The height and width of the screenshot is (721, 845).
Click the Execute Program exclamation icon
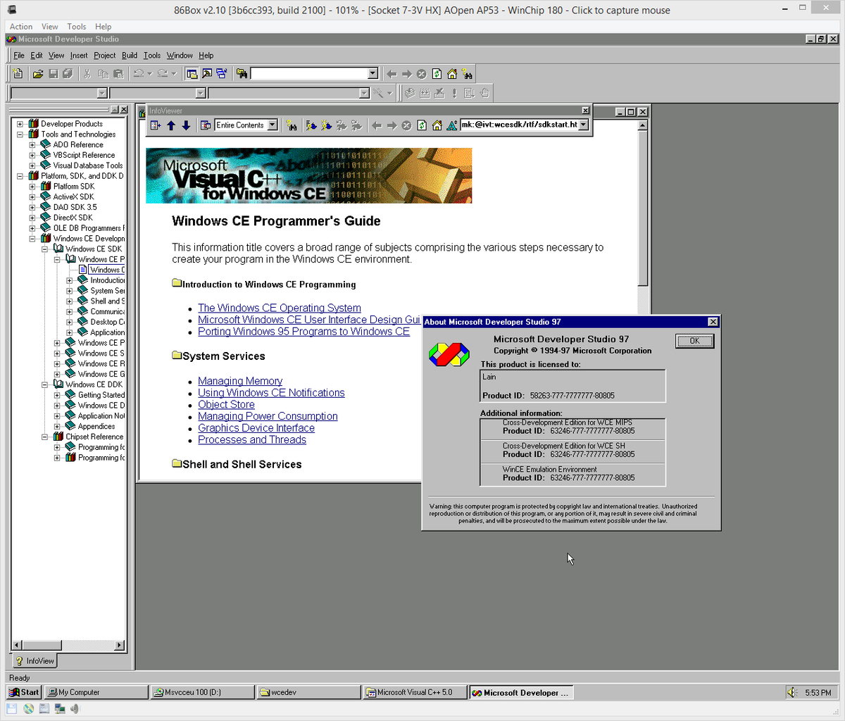coord(454,93)
